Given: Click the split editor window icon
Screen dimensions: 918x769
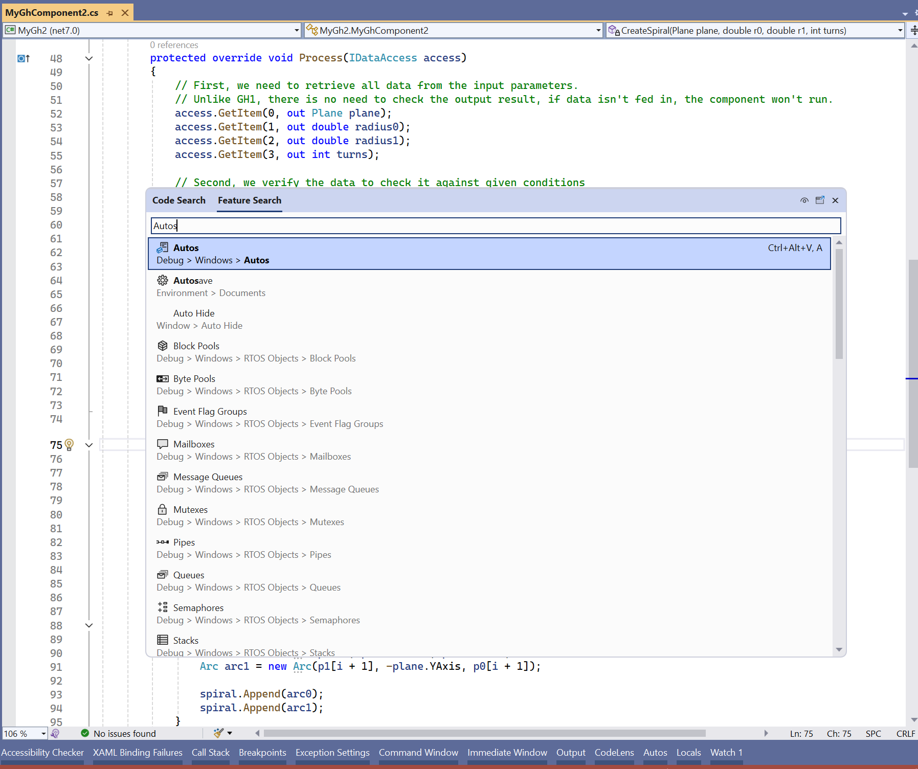Looking at the screenshot, I should pyautogui.click(x=913, y=30).
